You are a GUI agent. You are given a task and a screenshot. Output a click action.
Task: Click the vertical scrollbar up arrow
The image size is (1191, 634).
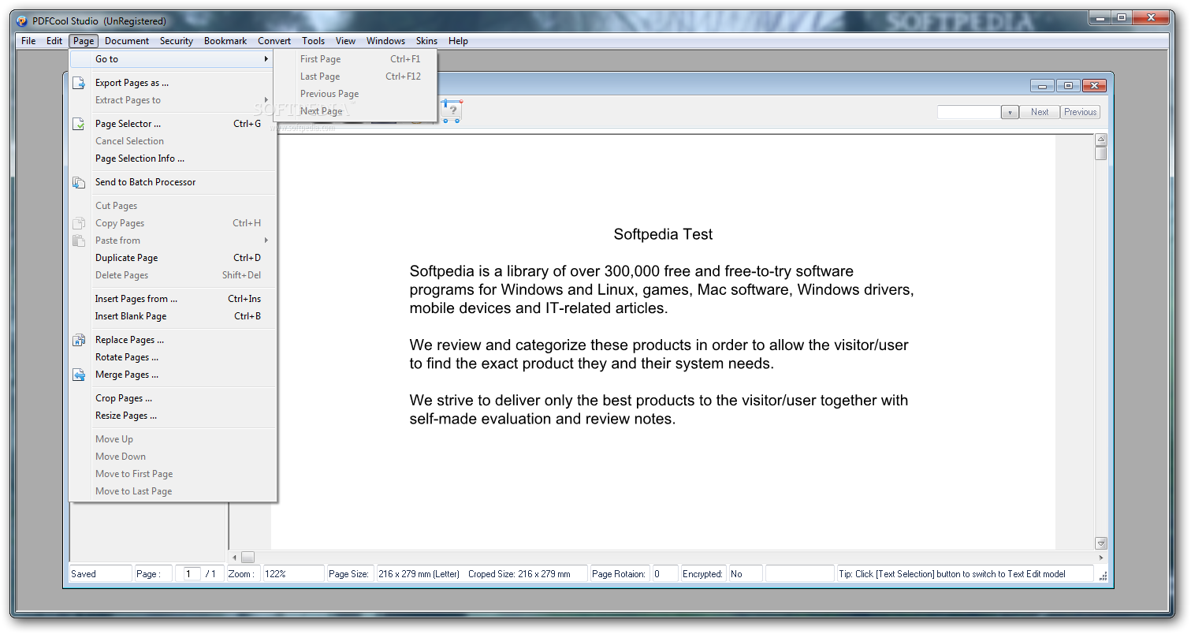point(1101,140)
